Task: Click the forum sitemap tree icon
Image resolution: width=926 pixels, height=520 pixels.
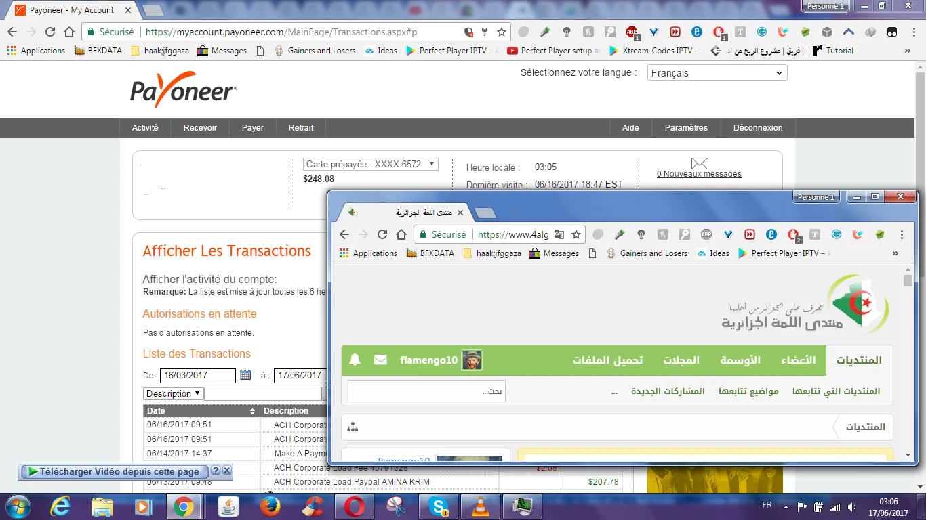Action: pyautogui.click(x=353, y=427)
